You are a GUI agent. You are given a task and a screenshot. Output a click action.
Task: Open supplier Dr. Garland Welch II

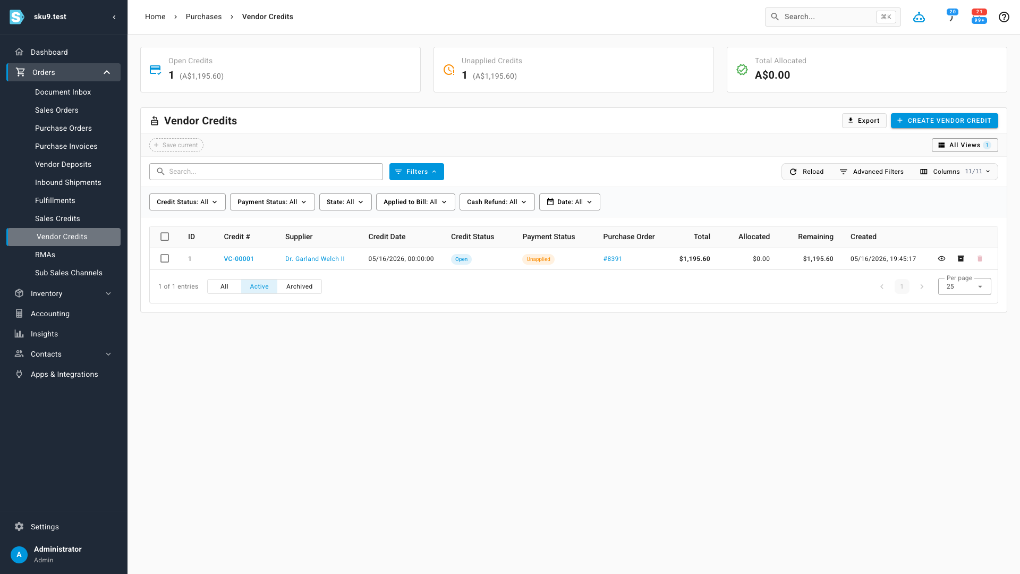[315, 259]
